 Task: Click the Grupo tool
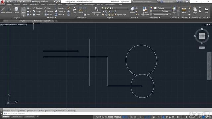(174, 10)
